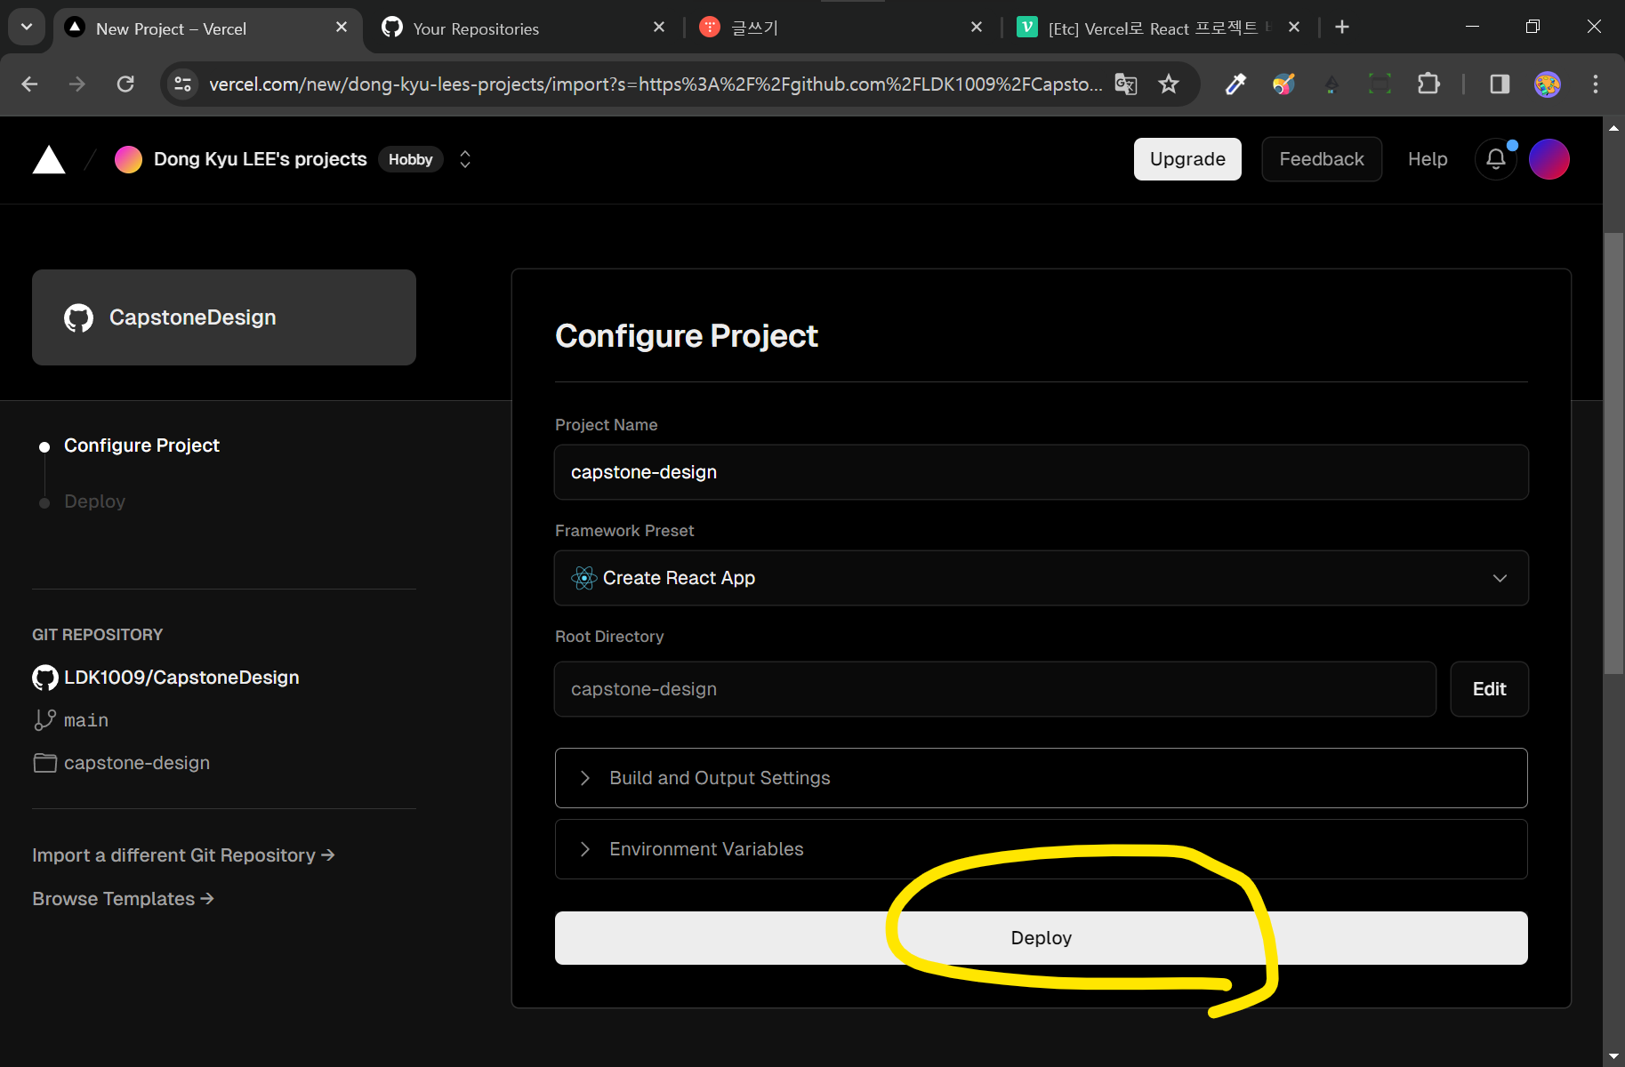This screenshot has height=1067, width=1625.
Task: Click the GitHub icon in the CapstoneDesign card
Action: point(78,317)
